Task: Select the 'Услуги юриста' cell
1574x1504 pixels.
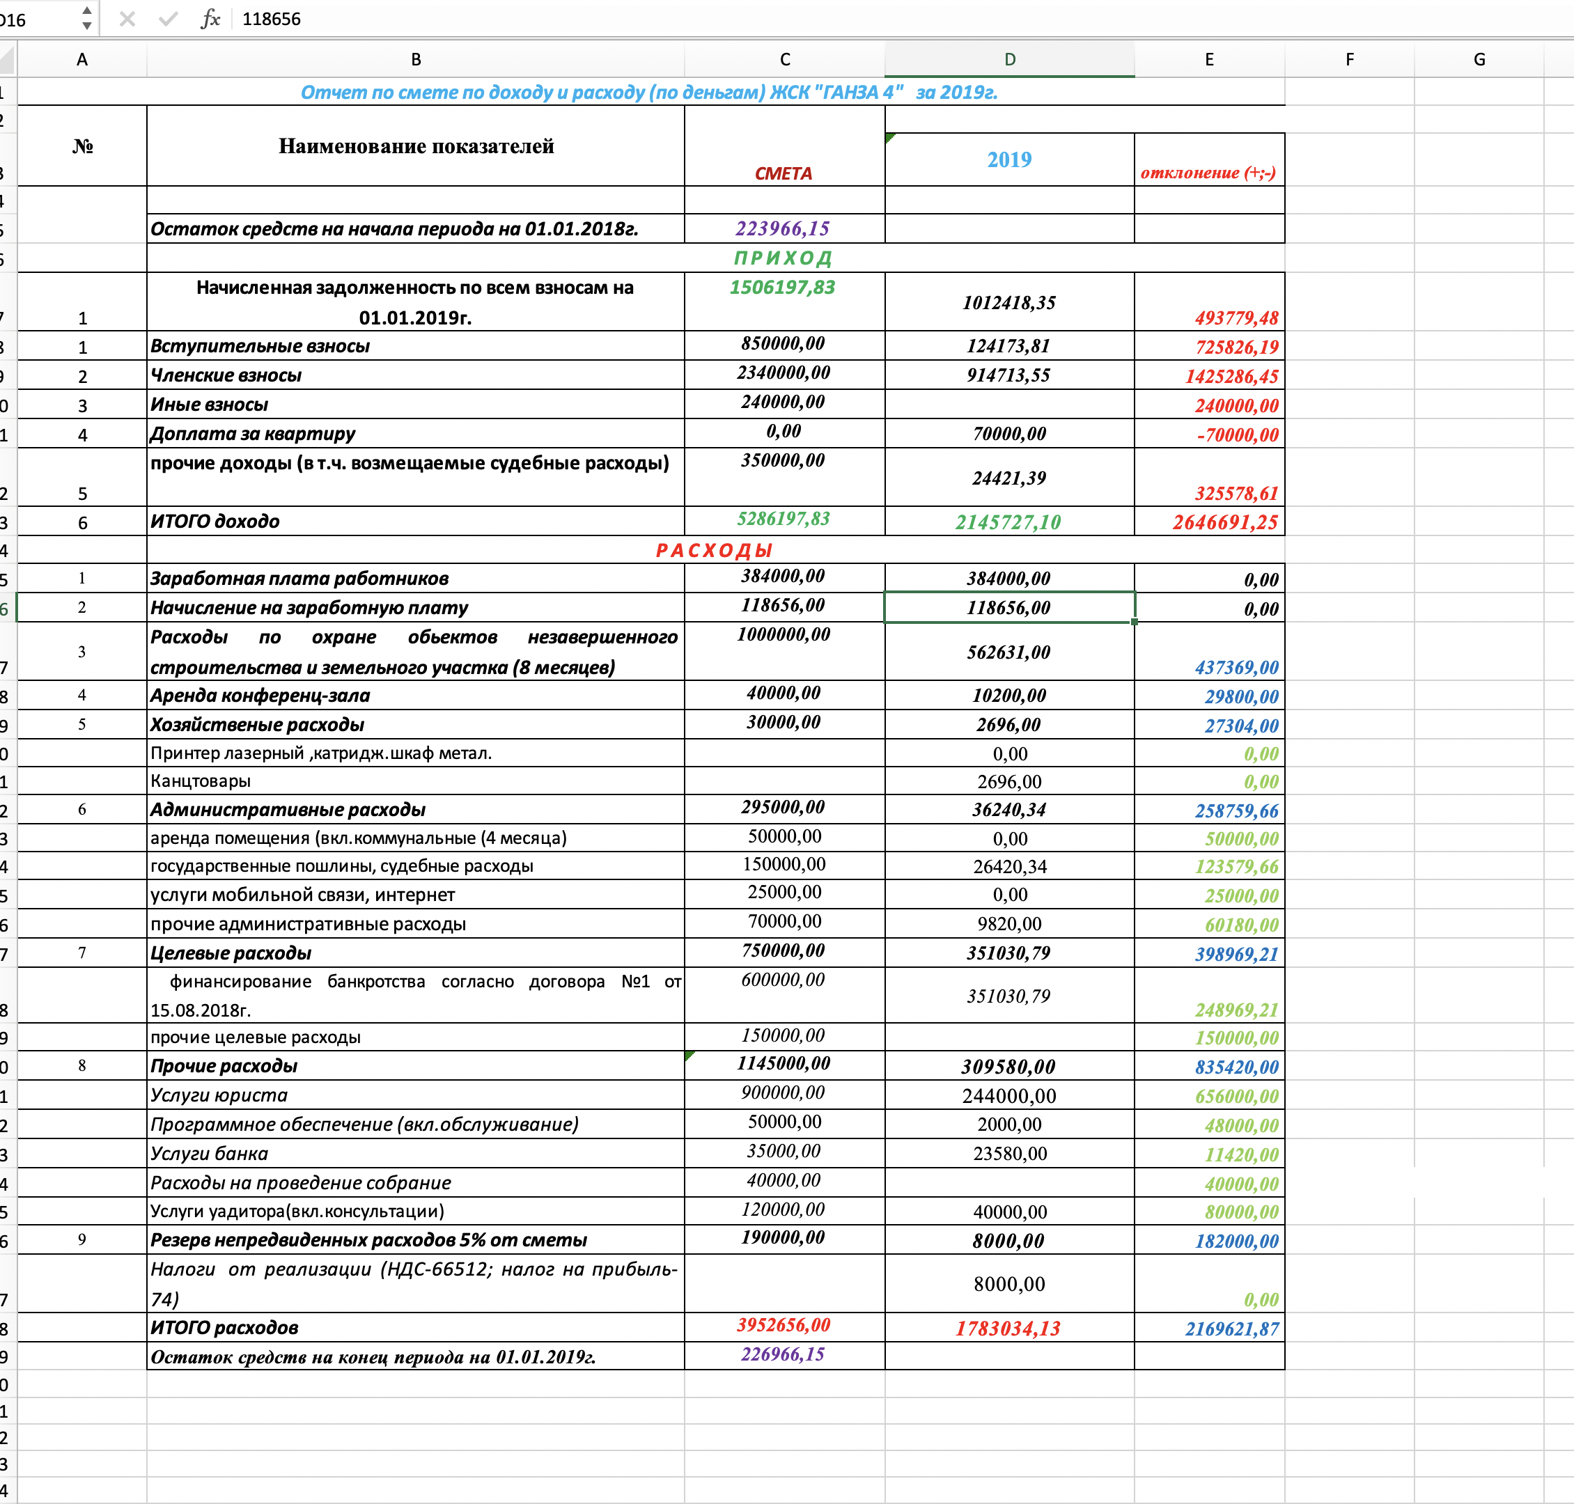Action: (415, 1095)
